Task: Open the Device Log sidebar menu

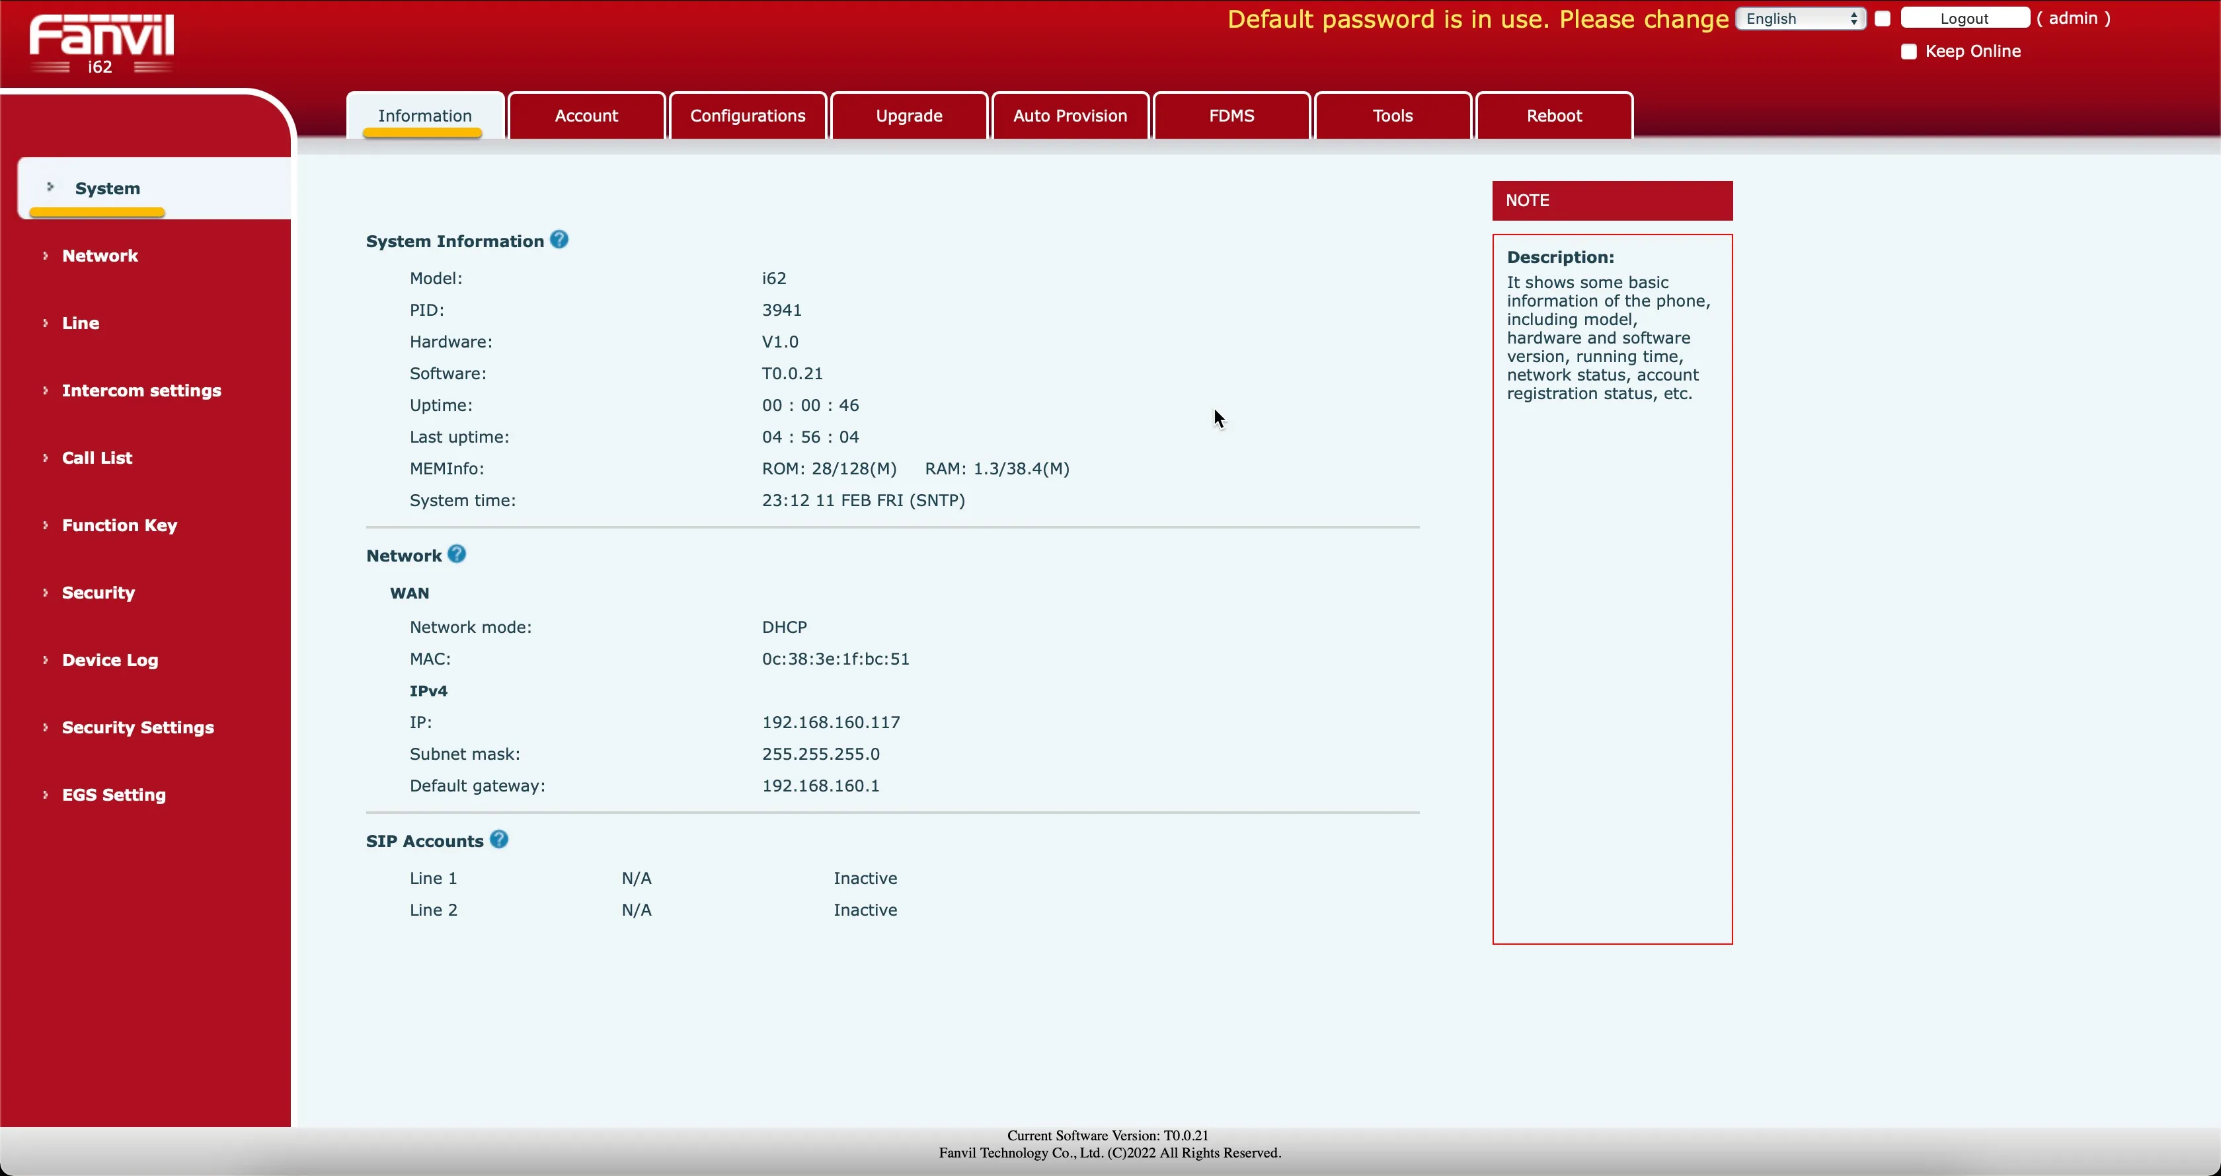Action: (x=110, y=660)
